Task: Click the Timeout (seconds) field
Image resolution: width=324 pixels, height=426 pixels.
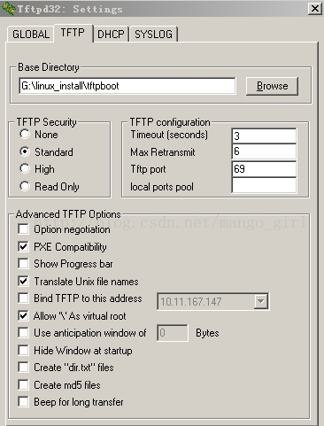Action: [x=264, y=136]
